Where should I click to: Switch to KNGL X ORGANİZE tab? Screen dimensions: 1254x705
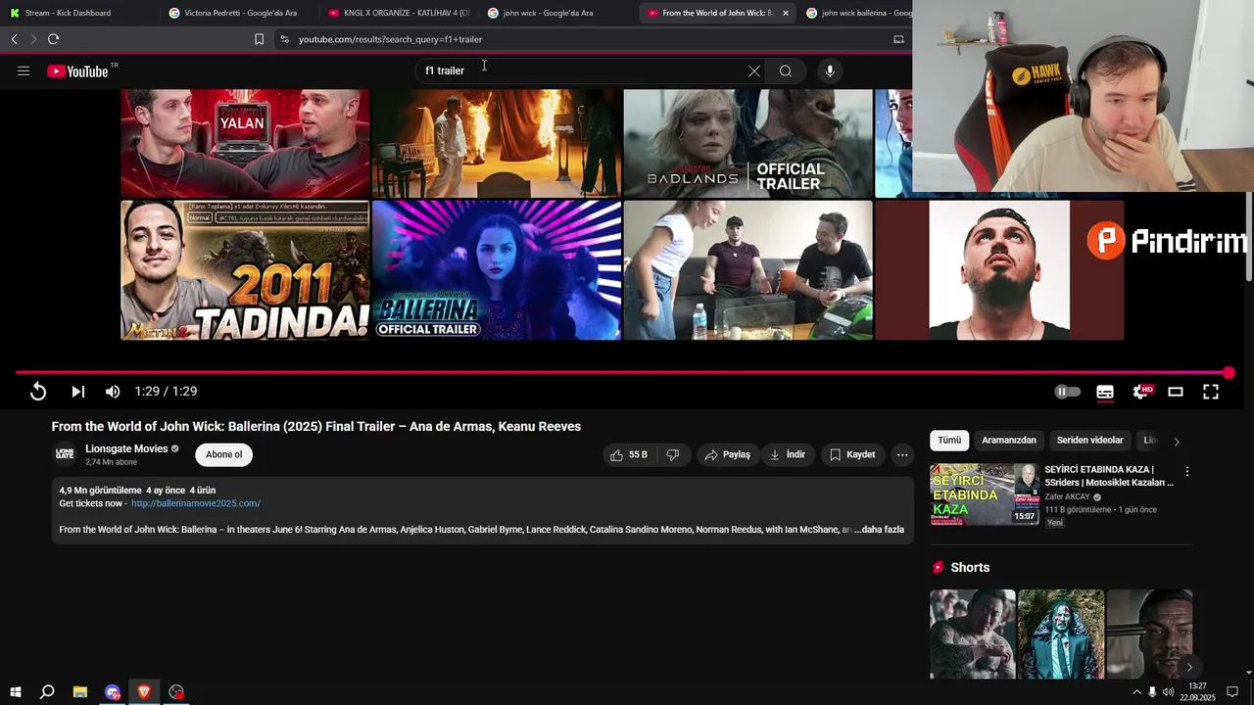(x=398, y=13)
